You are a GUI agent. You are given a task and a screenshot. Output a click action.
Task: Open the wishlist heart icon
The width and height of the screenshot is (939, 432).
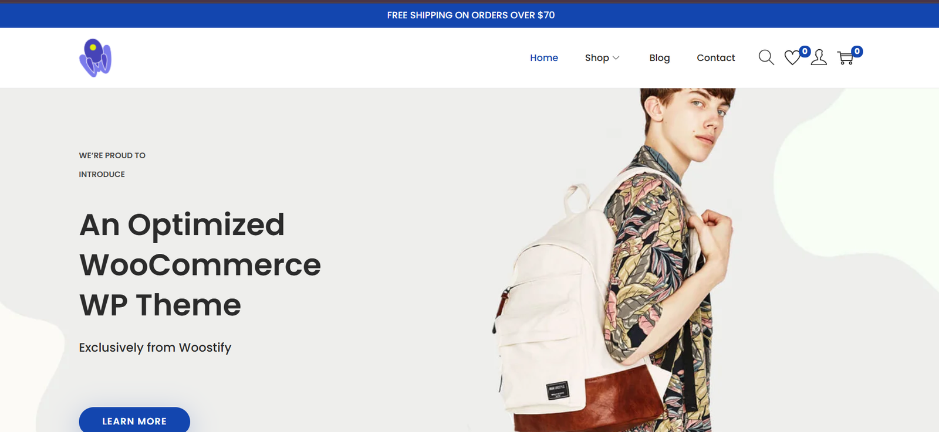792,57
